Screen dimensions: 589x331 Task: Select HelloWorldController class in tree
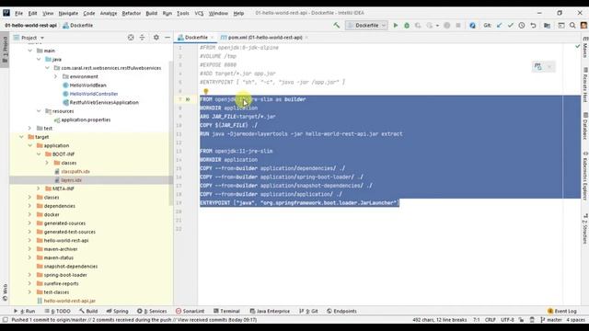[x=94, y=94]
